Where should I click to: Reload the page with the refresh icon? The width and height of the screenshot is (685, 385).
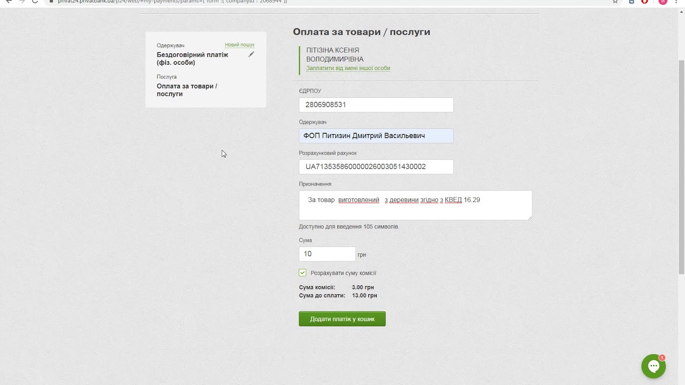point(35,2)
